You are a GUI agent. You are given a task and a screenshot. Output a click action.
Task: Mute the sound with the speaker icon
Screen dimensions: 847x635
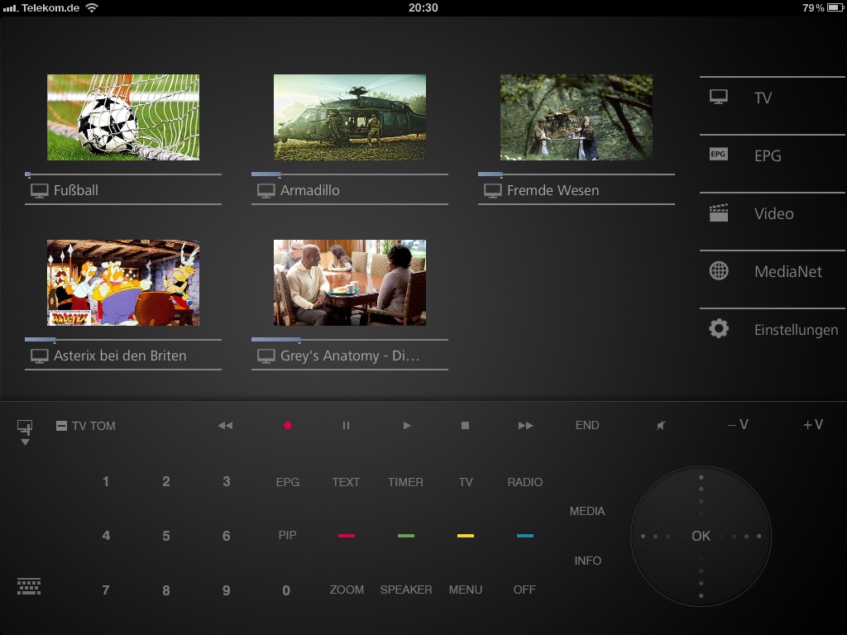(660, 425)
